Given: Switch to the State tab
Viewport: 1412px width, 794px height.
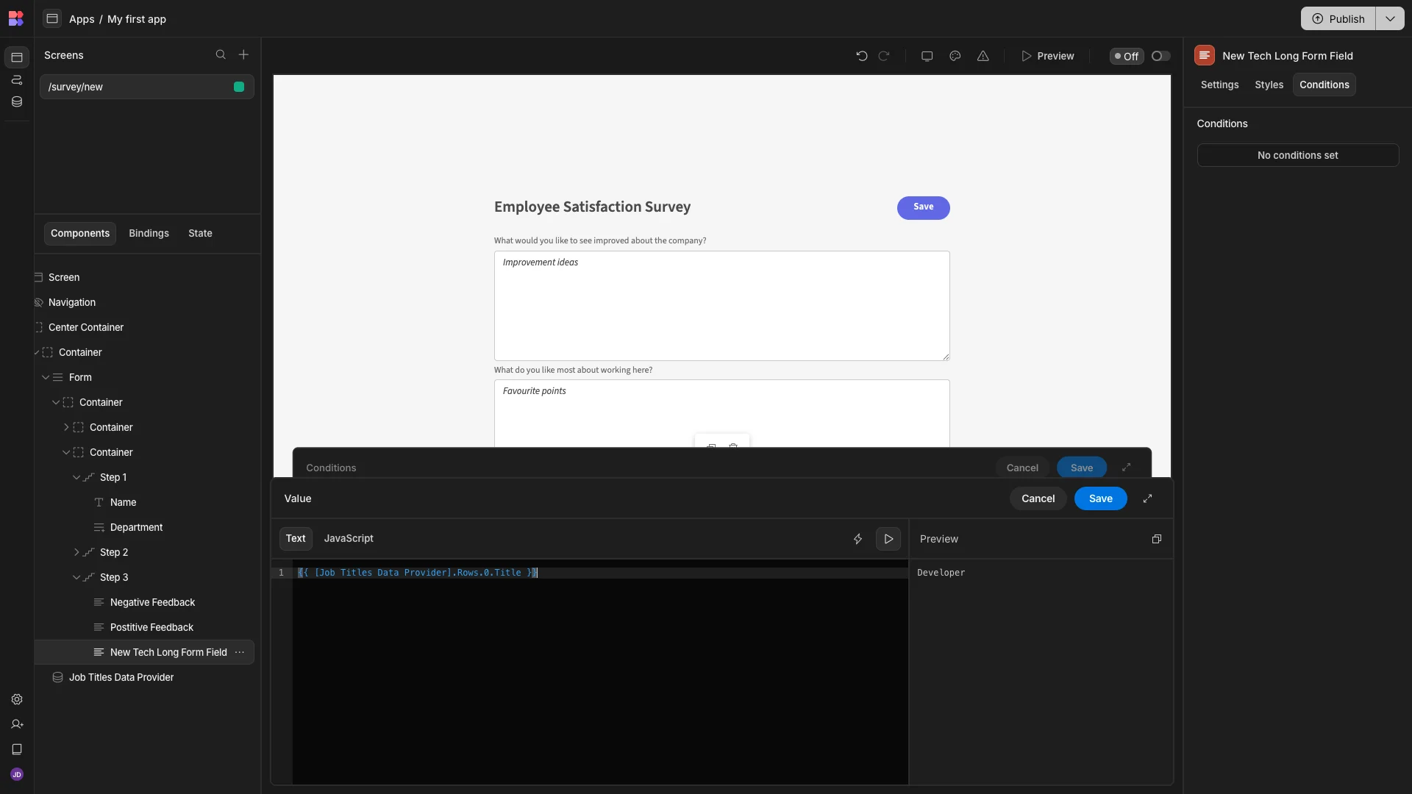Looking at the screenshot, I should click(200, 233).
